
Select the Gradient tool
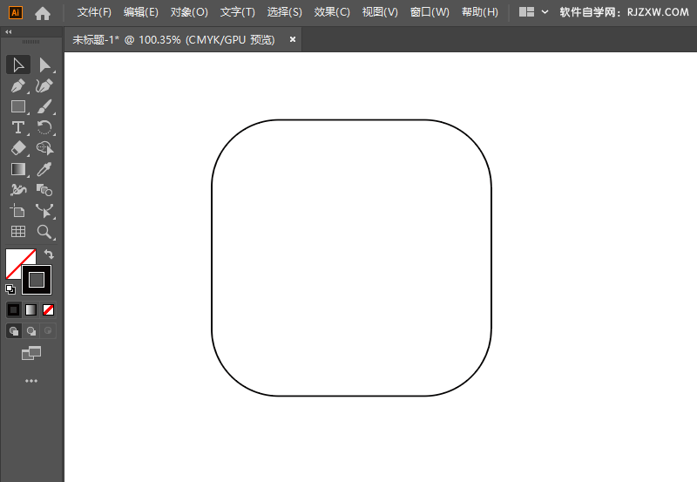tap(17, 169)
